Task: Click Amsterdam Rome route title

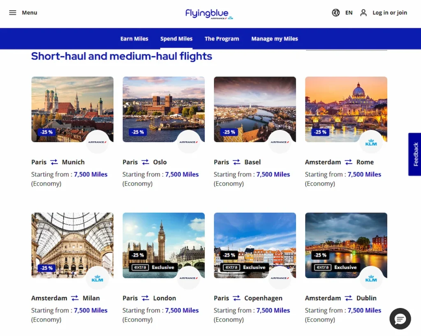Action: click(339, 162)
